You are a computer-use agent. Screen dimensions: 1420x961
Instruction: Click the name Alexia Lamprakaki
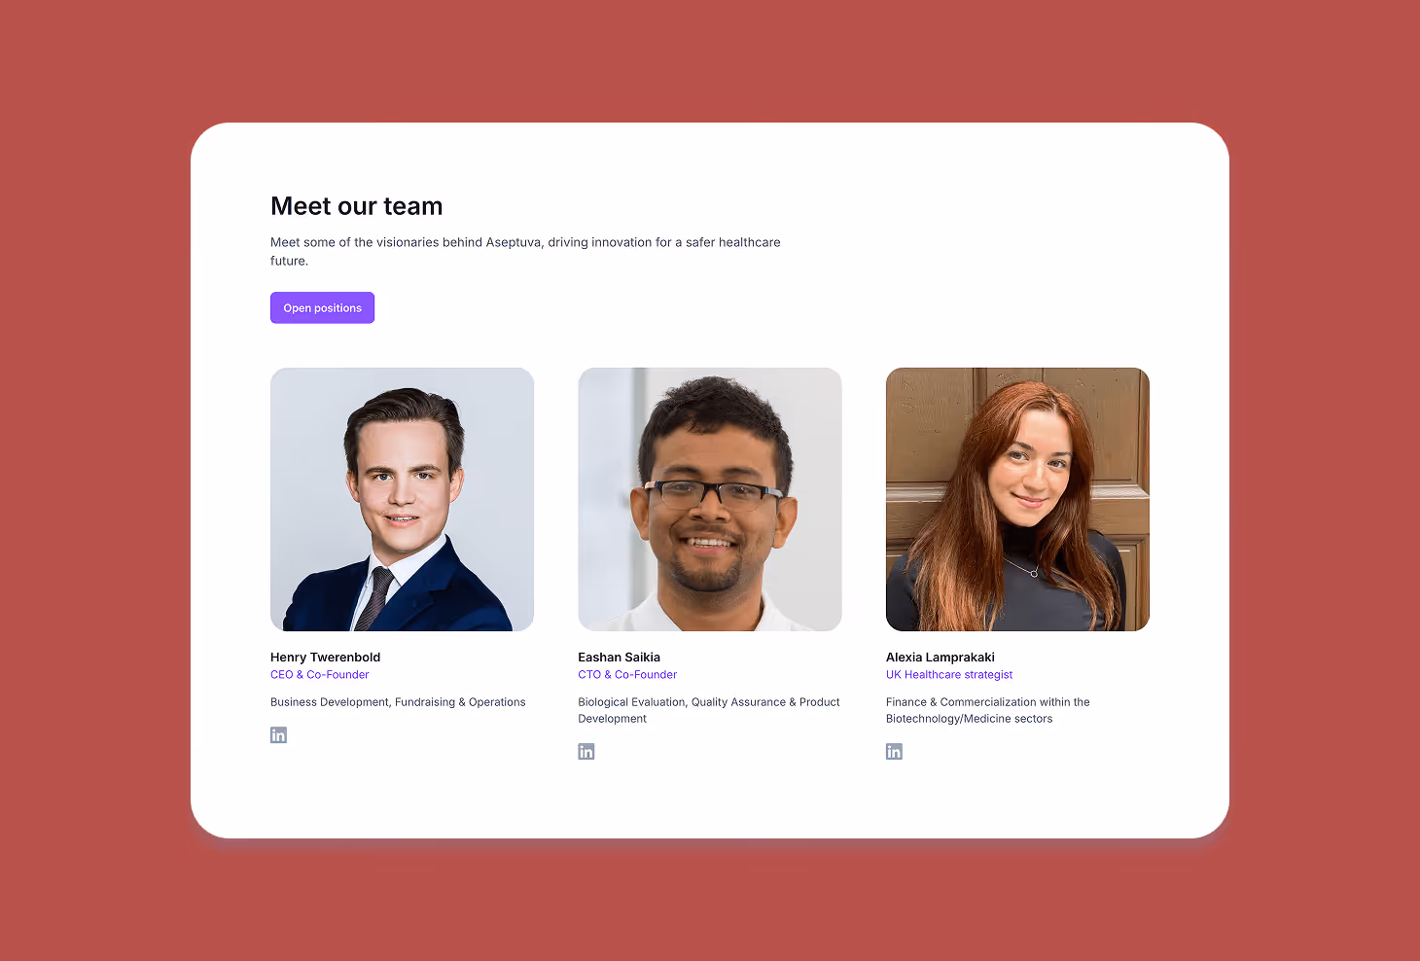[940, 658]
